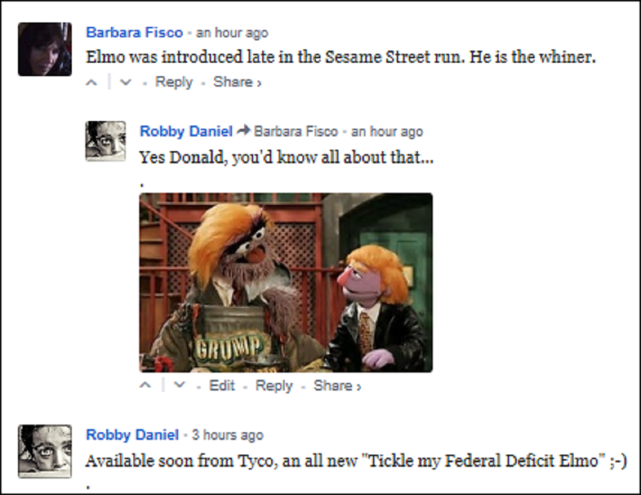Click the reply arrow icon next to Robby Daniel
641x495 pixels.
coord(244,131)
